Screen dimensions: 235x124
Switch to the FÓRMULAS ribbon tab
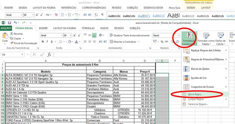pyautogui.click(x=88, y=28)
